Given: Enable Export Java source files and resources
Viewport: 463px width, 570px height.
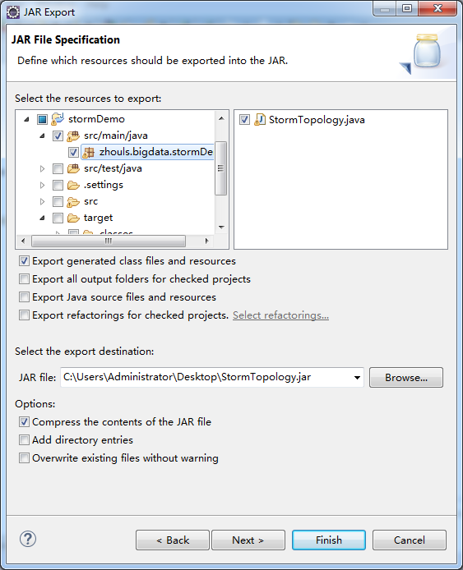Looking at the screenshot, I should (24, 297).
